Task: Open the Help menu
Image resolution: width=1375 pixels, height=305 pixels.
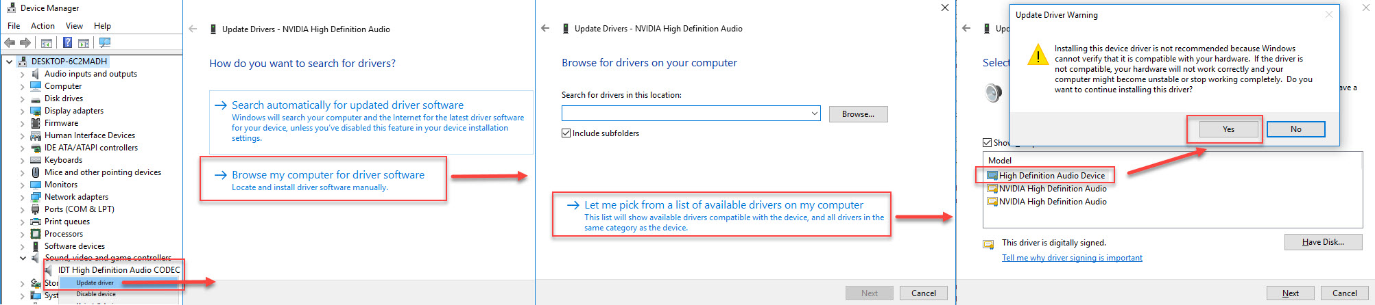Action: coord(102,26)
